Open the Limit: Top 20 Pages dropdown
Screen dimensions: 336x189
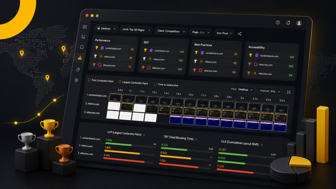[136, 30]
